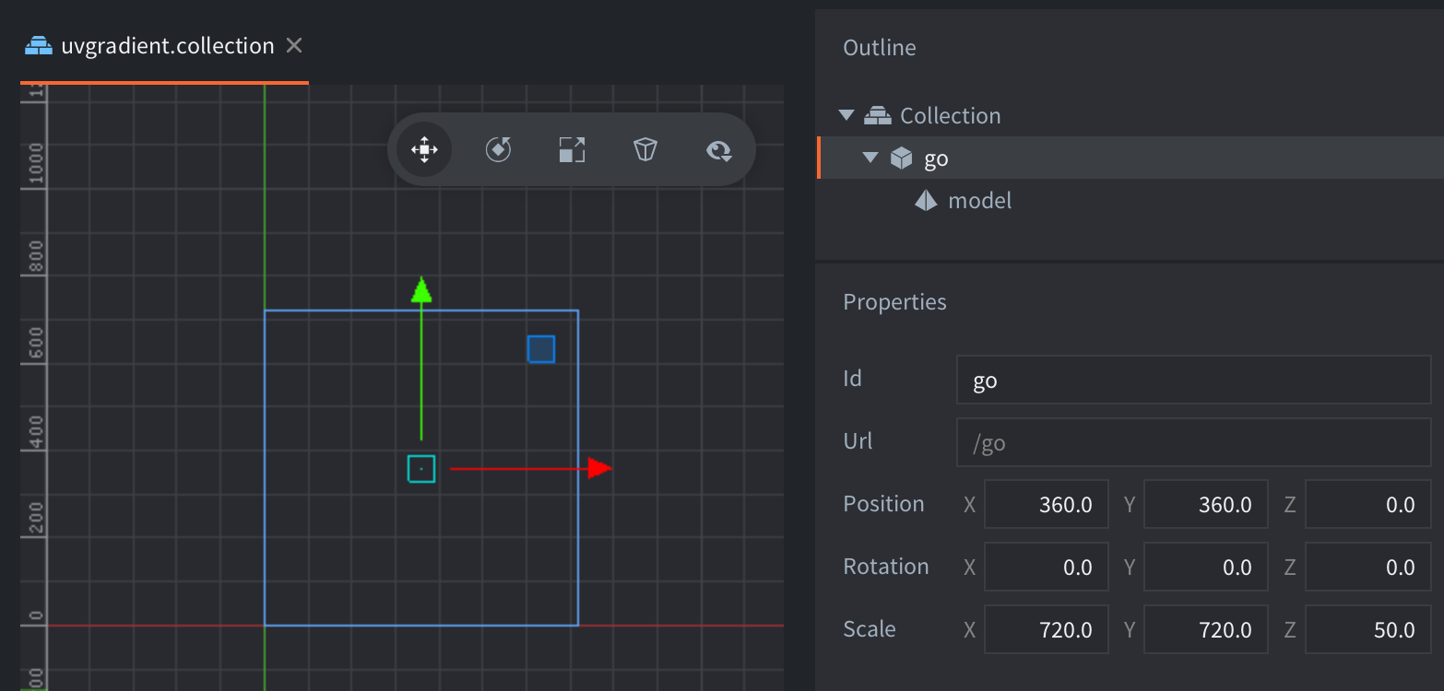Select the Move tool in the viewport toolbar
1444x691 pixels.
422,149
